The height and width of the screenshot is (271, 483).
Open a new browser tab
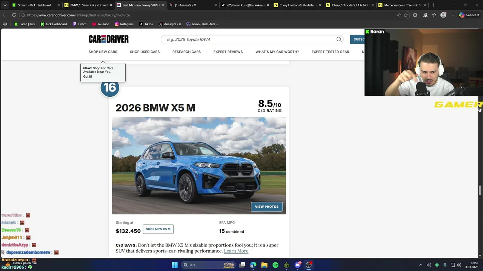tap(434, 5)
